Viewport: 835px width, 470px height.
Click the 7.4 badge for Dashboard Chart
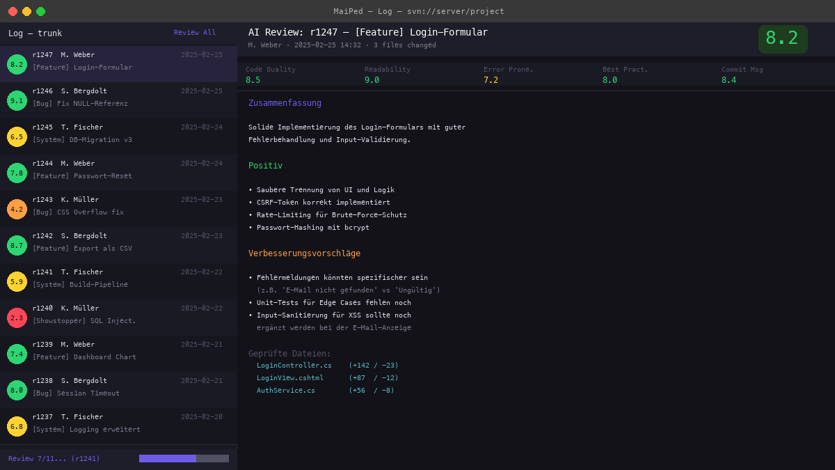(x=17, y=354)
